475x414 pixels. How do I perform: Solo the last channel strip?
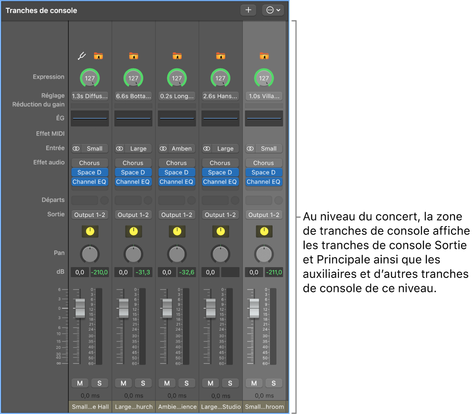274,383
